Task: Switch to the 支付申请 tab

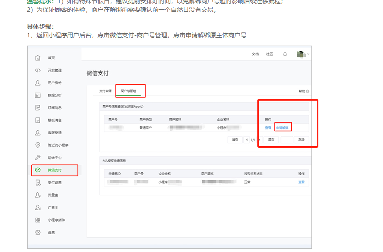Action: (x=105, y=91)
